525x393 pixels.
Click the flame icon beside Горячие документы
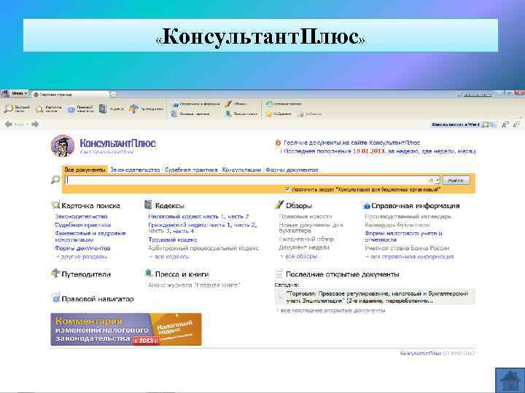coord(278,143)
